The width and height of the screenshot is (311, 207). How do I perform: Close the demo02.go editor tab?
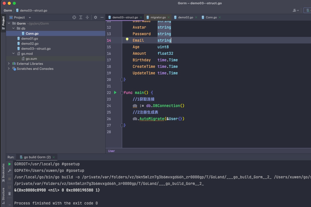click(196, 17)
